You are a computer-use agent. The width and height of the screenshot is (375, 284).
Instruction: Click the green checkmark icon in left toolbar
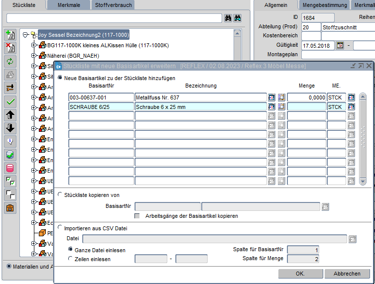pyautogui.click(x=10, y=101)
